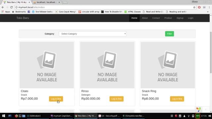
Task: Open the network tray icon
Action: click(188, 116)
